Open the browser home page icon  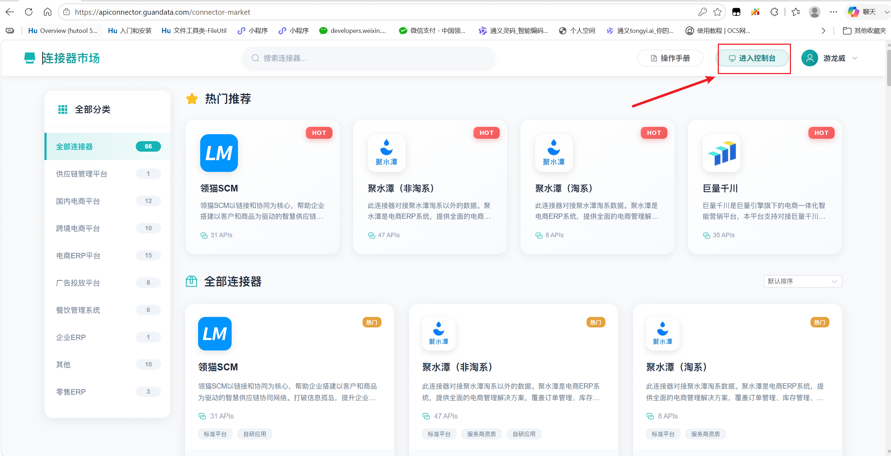[x=48, y=12]
